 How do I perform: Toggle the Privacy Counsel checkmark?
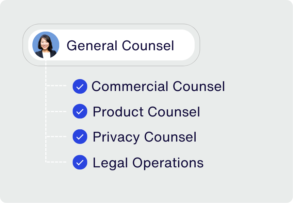[80, 137]
